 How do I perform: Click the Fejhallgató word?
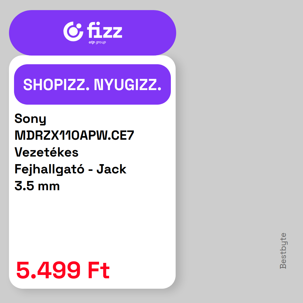49,169
